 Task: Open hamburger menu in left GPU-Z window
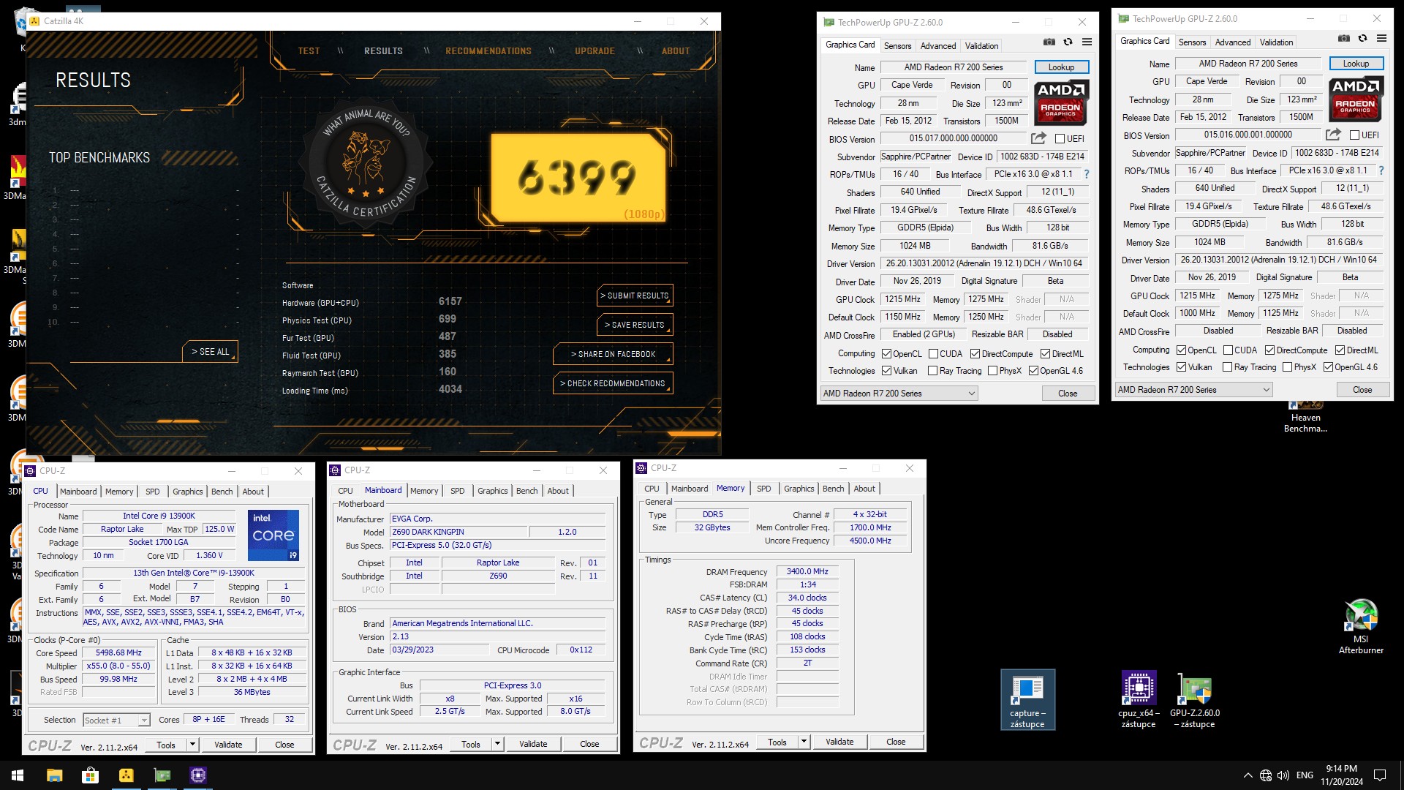(x=1087, y=42)
